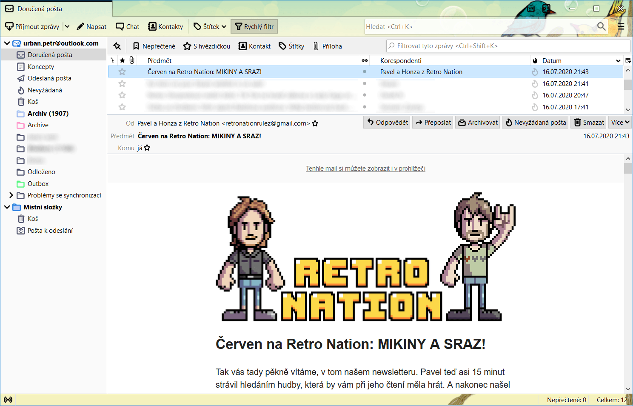Viewport: 633px width, 406px height.
Task: Filter messages S hvězdičkou
Action: [x=207, y=46]
